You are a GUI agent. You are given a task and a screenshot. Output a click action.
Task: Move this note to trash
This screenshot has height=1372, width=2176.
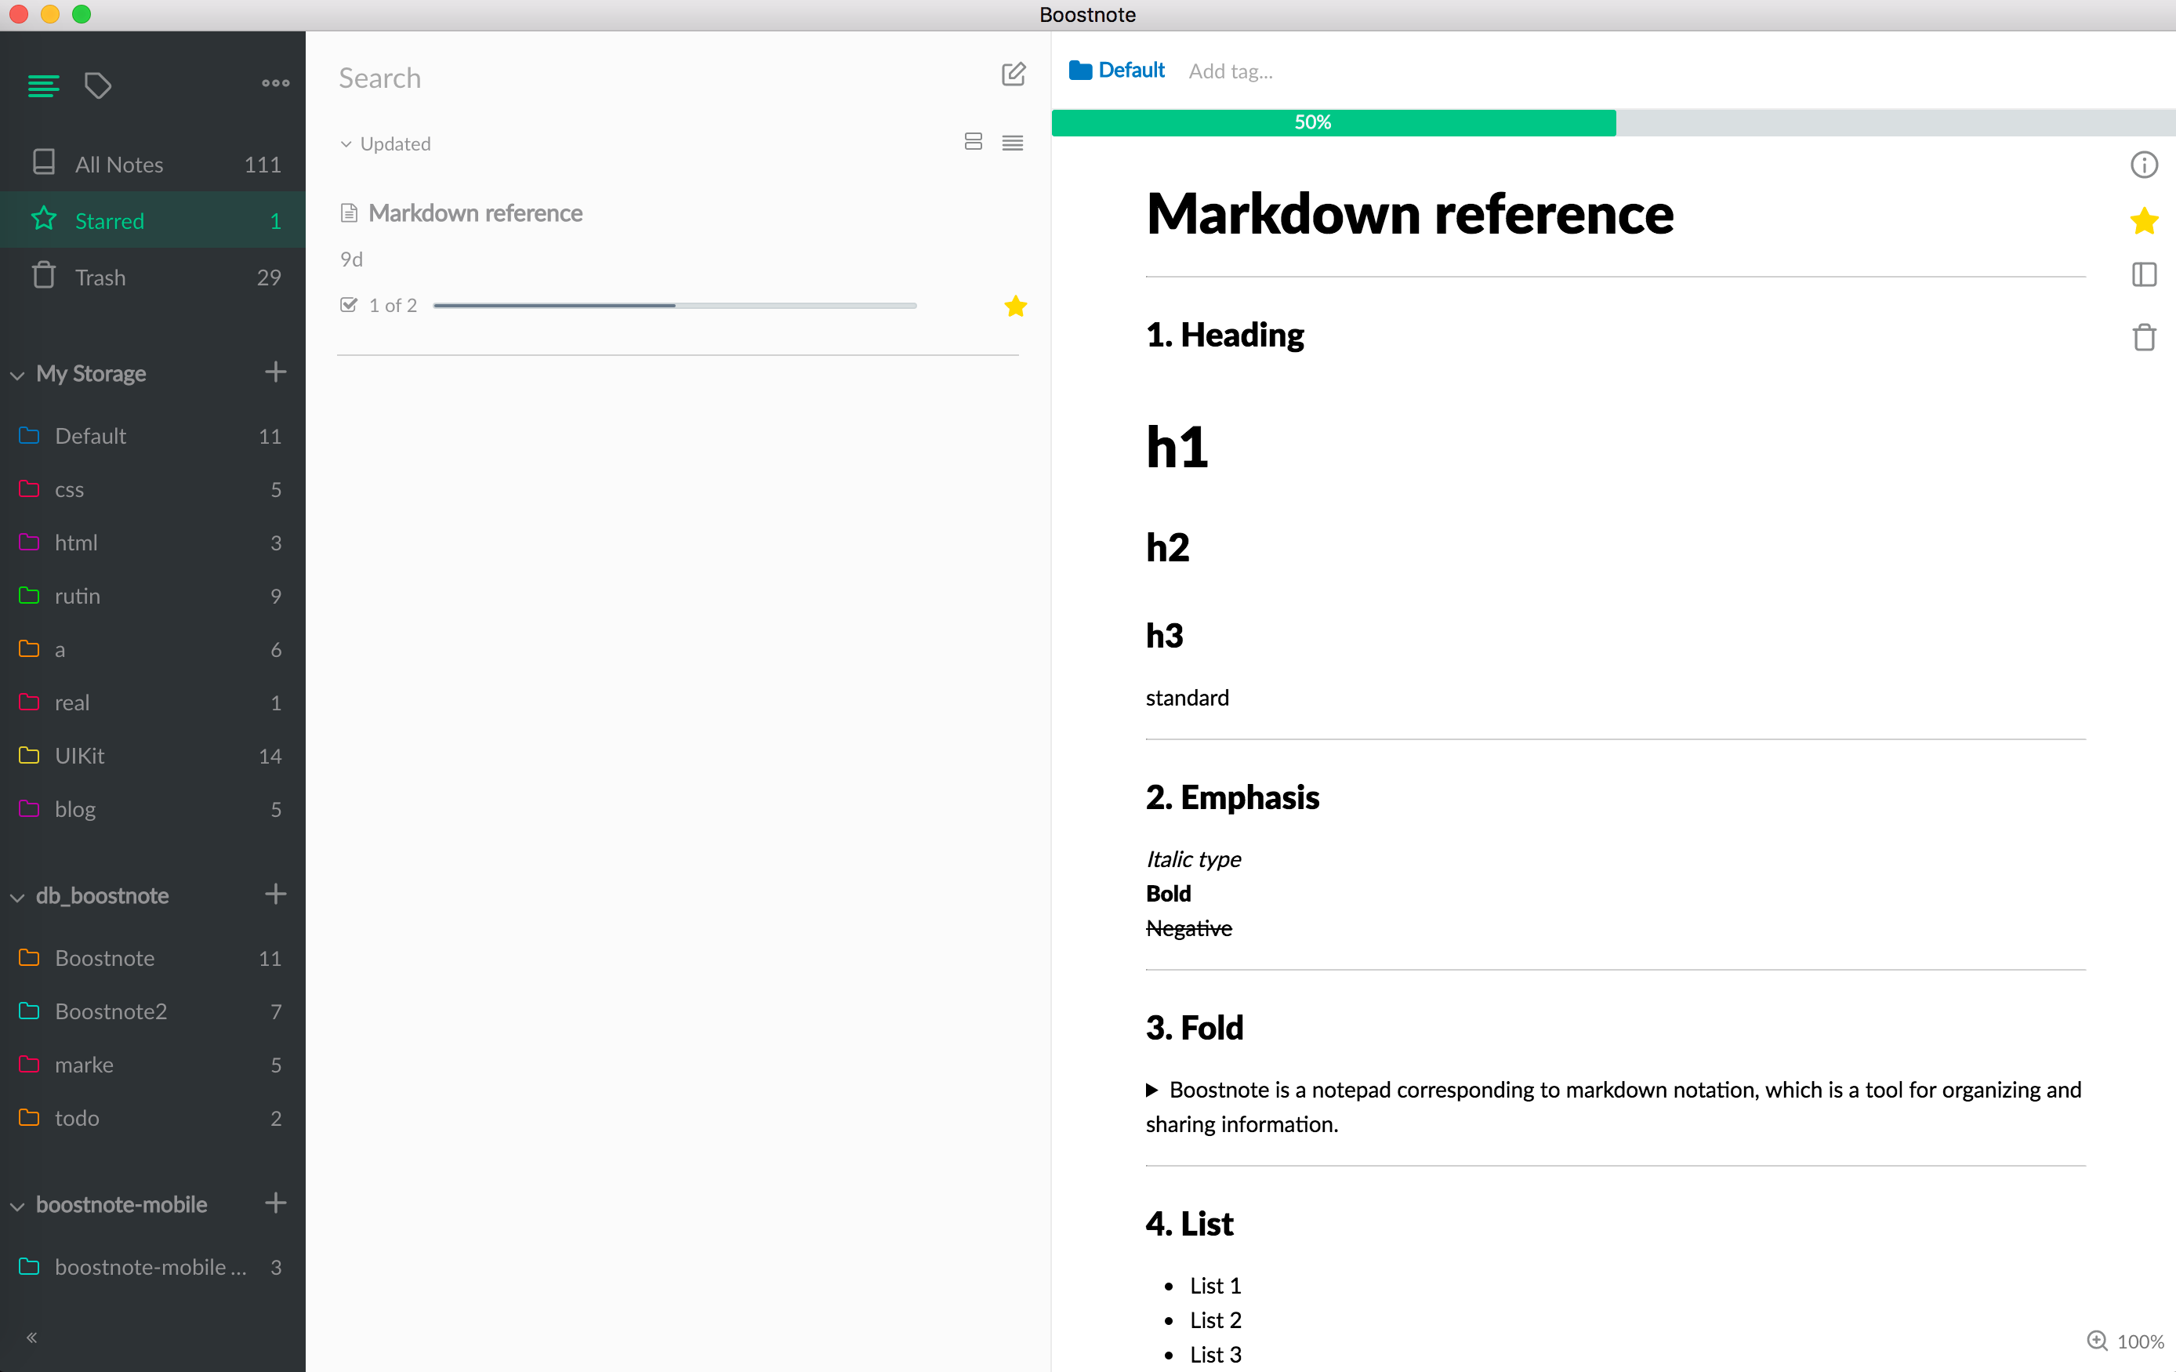(2143, 337)
